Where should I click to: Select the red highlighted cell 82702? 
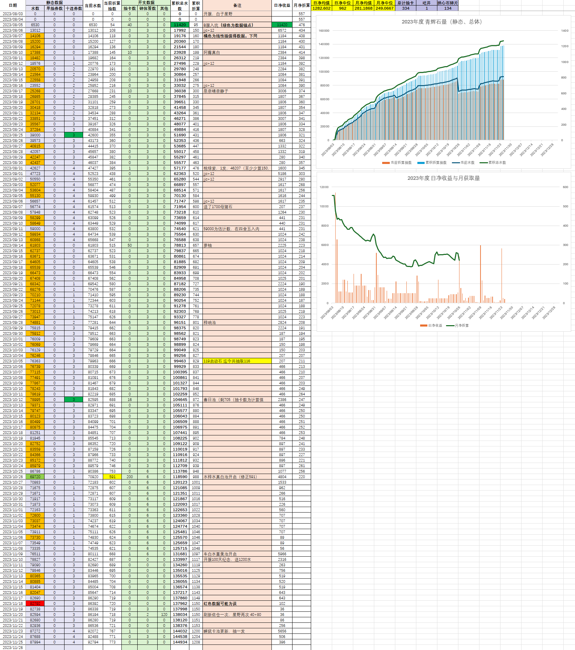(35, 603)
